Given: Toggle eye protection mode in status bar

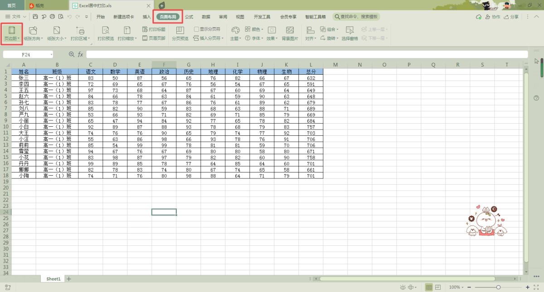Looking at the screenshot, I should pyautogui.click(x=403, y=287).
